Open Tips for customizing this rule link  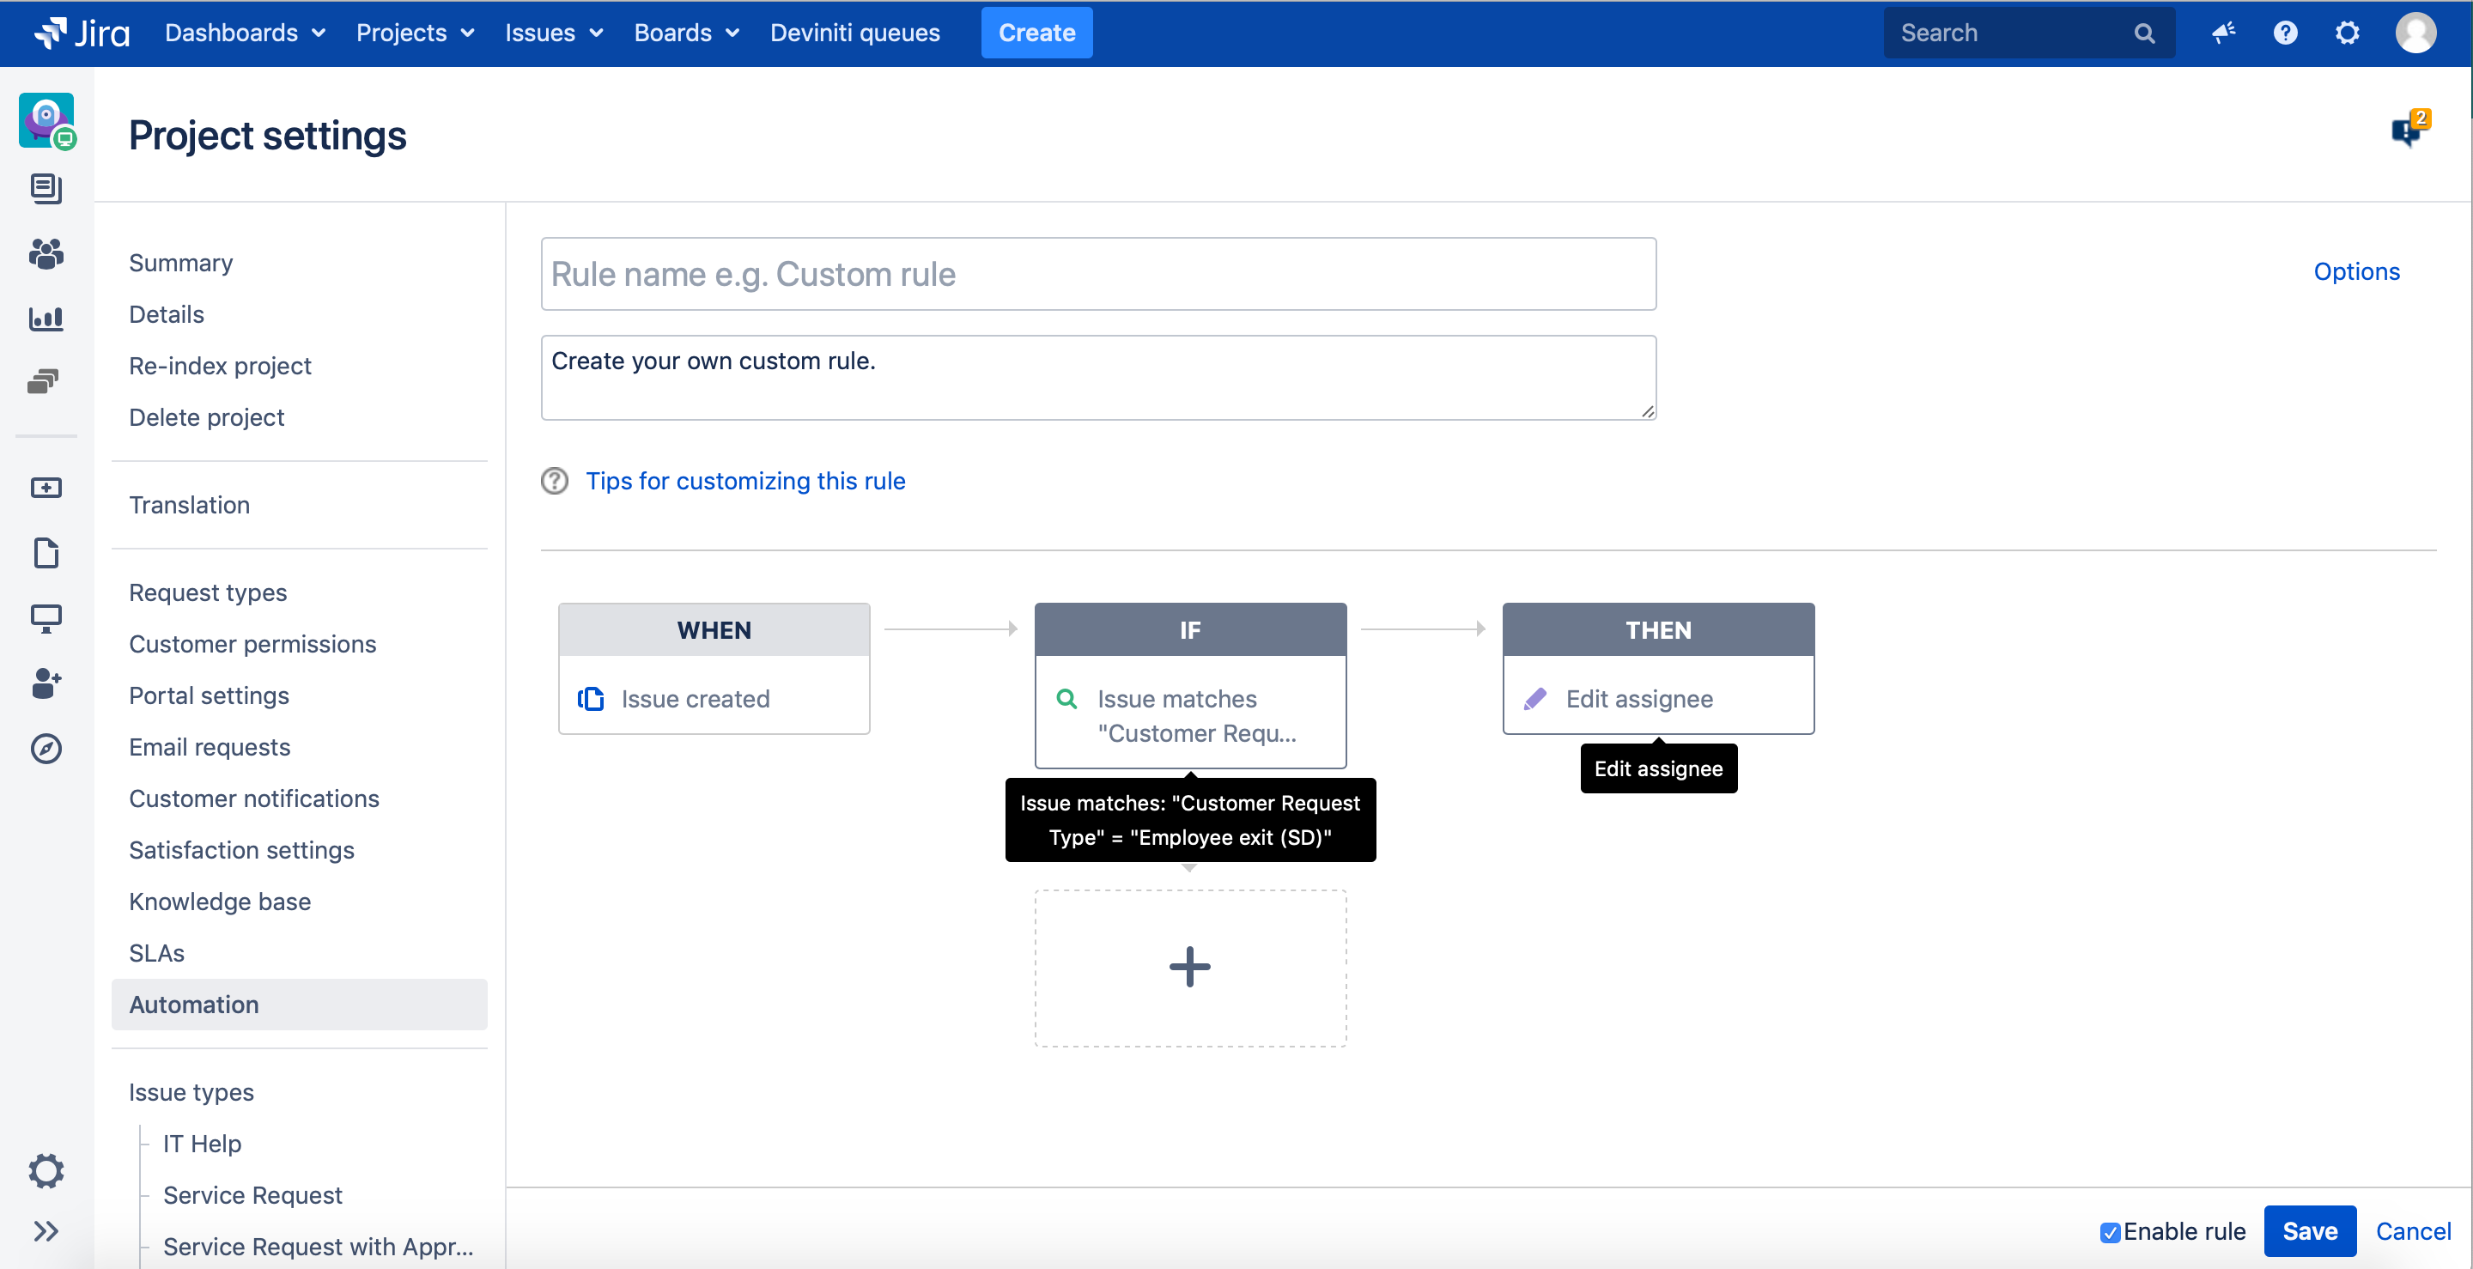click(745, 480)
